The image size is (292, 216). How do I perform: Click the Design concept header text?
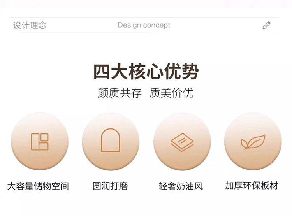[144, 25]
